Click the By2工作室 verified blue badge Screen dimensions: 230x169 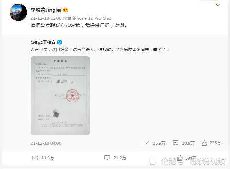(x=60, y=42)
